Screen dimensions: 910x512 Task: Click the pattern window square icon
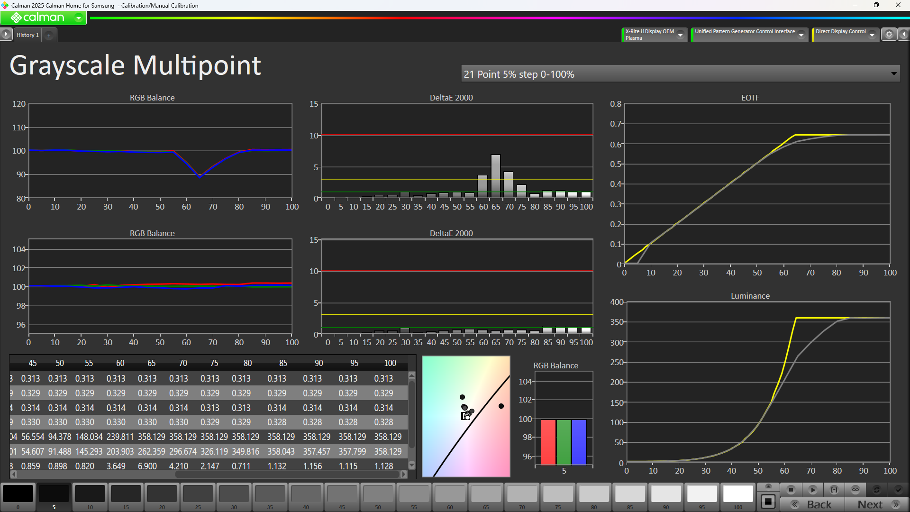tap(768, 501)
